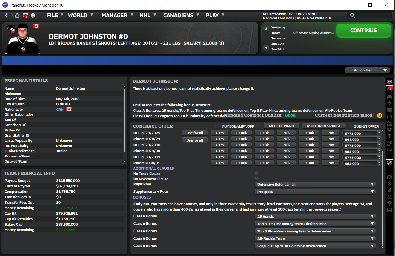Click the globe icon in the top bar
Viewport: 395px width, 256px height.
click(x=33, y=15)
